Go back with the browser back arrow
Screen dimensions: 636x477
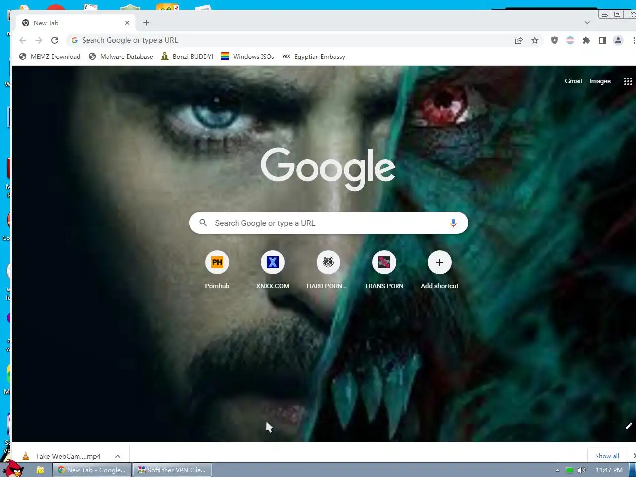point(23,40)
